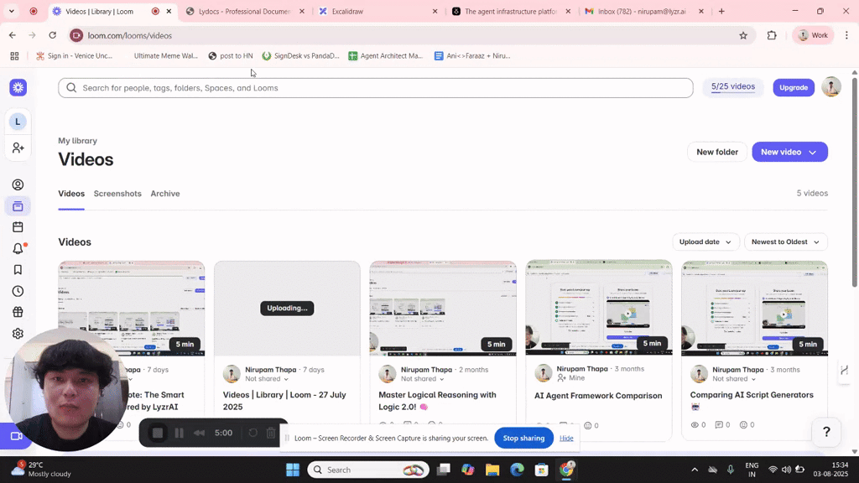859x483 pixels.
Task: Click comments icon on Comparing AI Script Generators card
Action: (719, 425)
